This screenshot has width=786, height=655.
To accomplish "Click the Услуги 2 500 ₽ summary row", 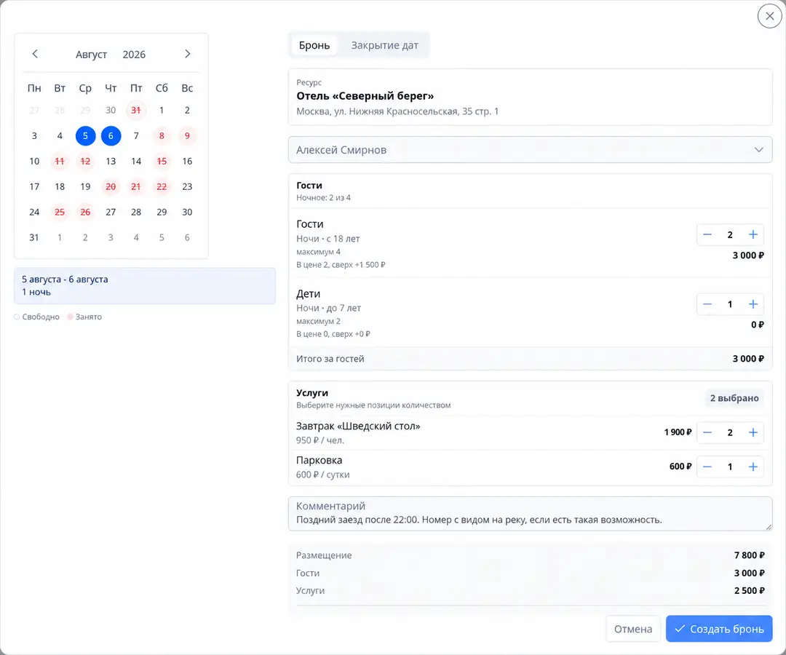I will point(530,590).
